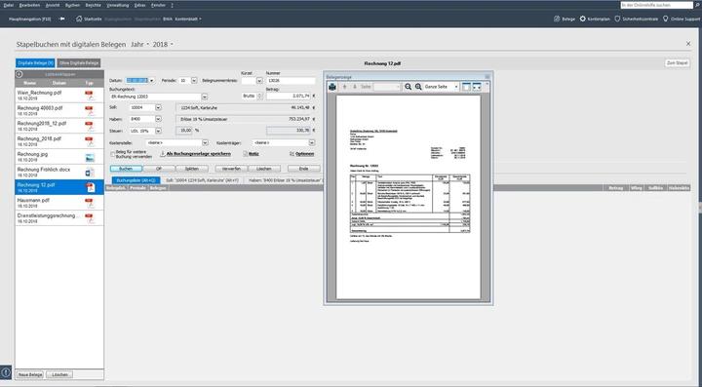This screenshot has width=702, height=387.
Task: Open the 'Ganze Seite' zoom dropdown
Action: pos(456,87)
